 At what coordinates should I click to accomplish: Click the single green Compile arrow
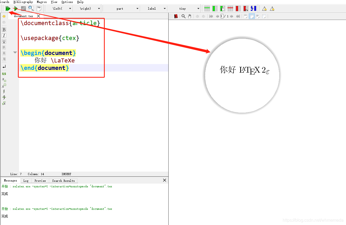pos(16,9)
